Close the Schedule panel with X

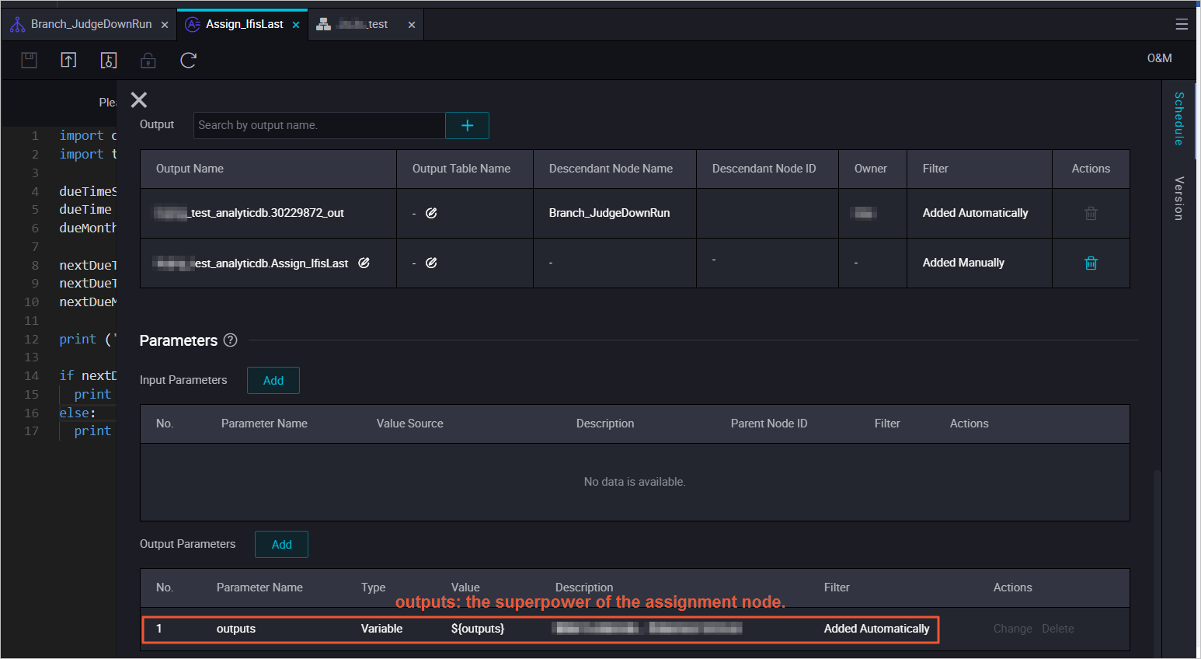(139, 99)
